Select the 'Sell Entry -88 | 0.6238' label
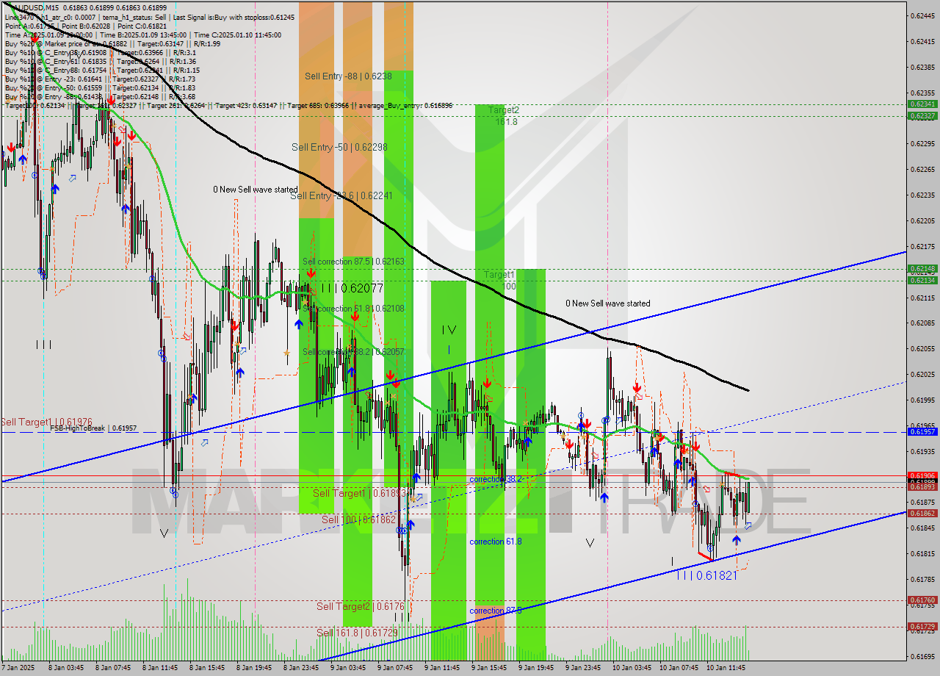The width and height of the screenshot is (940, 676). pos(348,76)
